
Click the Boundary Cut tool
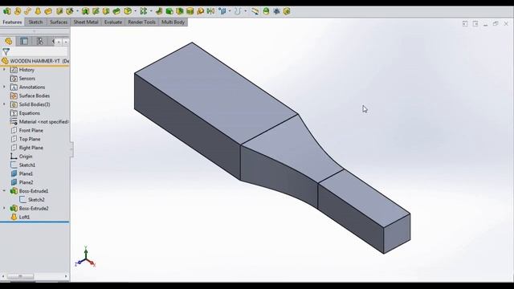point(116,11)
